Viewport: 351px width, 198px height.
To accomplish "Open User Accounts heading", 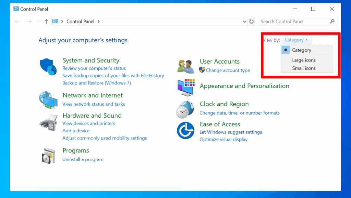I will pos(220,62).
